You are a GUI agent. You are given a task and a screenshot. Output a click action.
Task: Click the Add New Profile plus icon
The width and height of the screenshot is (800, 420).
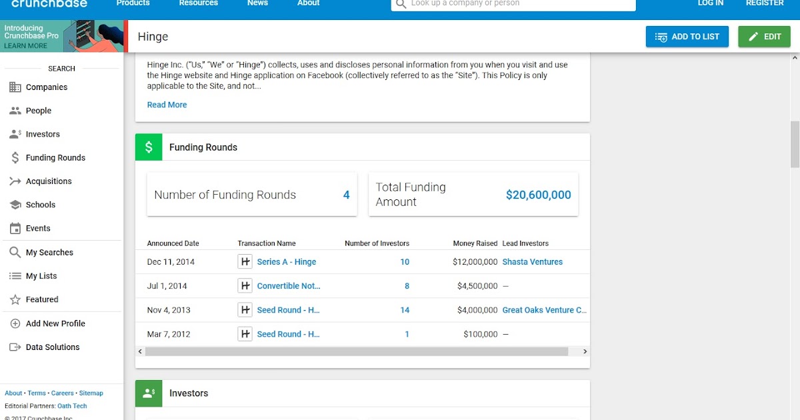click(x=15, y=323)
